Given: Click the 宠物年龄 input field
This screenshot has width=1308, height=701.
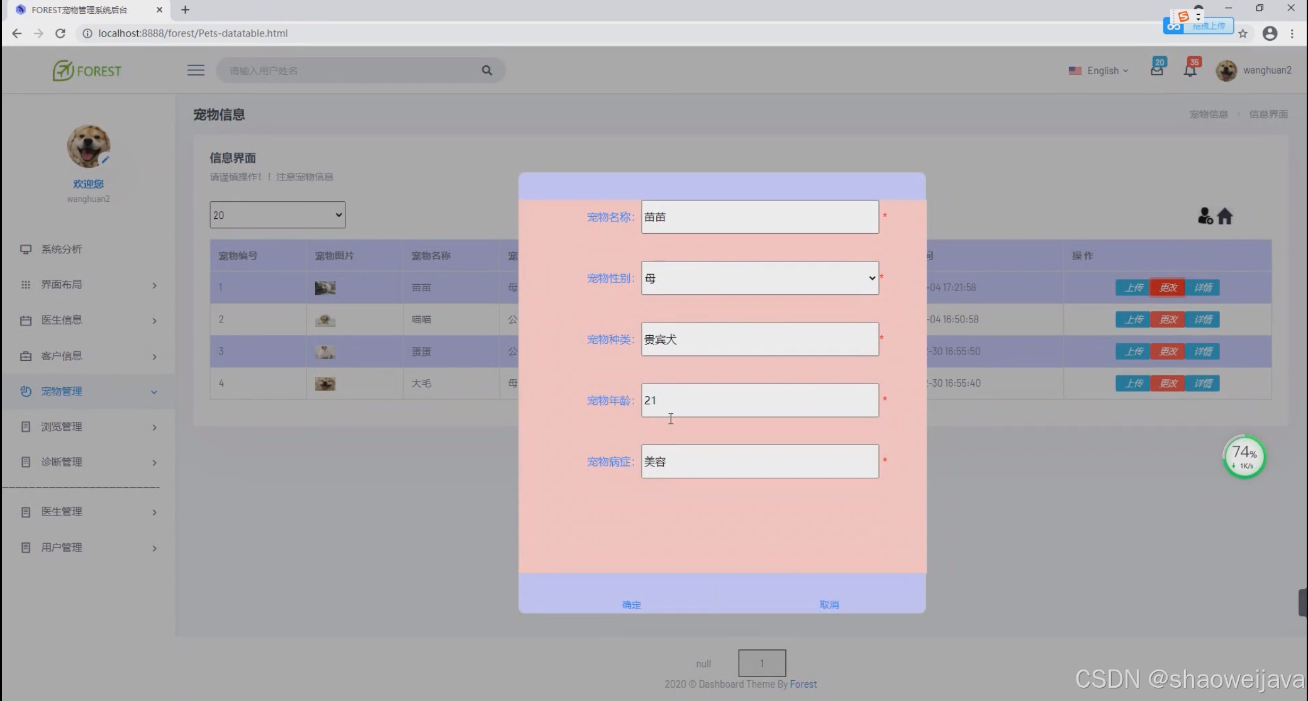Looking at the screenshot, I should 759,400.
